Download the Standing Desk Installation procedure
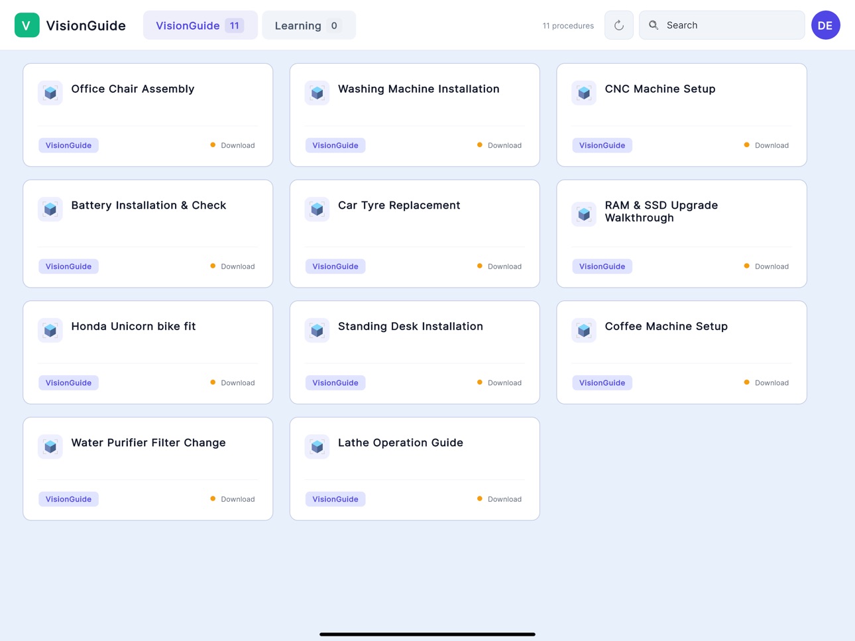 (499, 382)
